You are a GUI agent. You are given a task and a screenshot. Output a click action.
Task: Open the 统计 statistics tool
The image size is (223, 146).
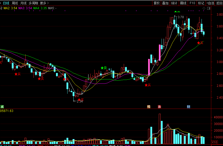174,3
